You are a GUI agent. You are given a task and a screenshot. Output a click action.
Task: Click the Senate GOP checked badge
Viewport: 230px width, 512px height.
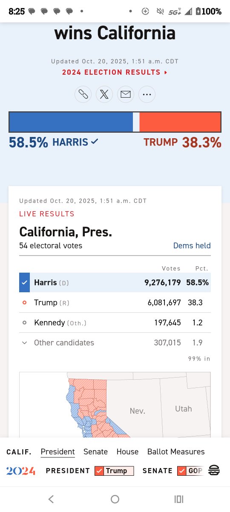(190, 471)
